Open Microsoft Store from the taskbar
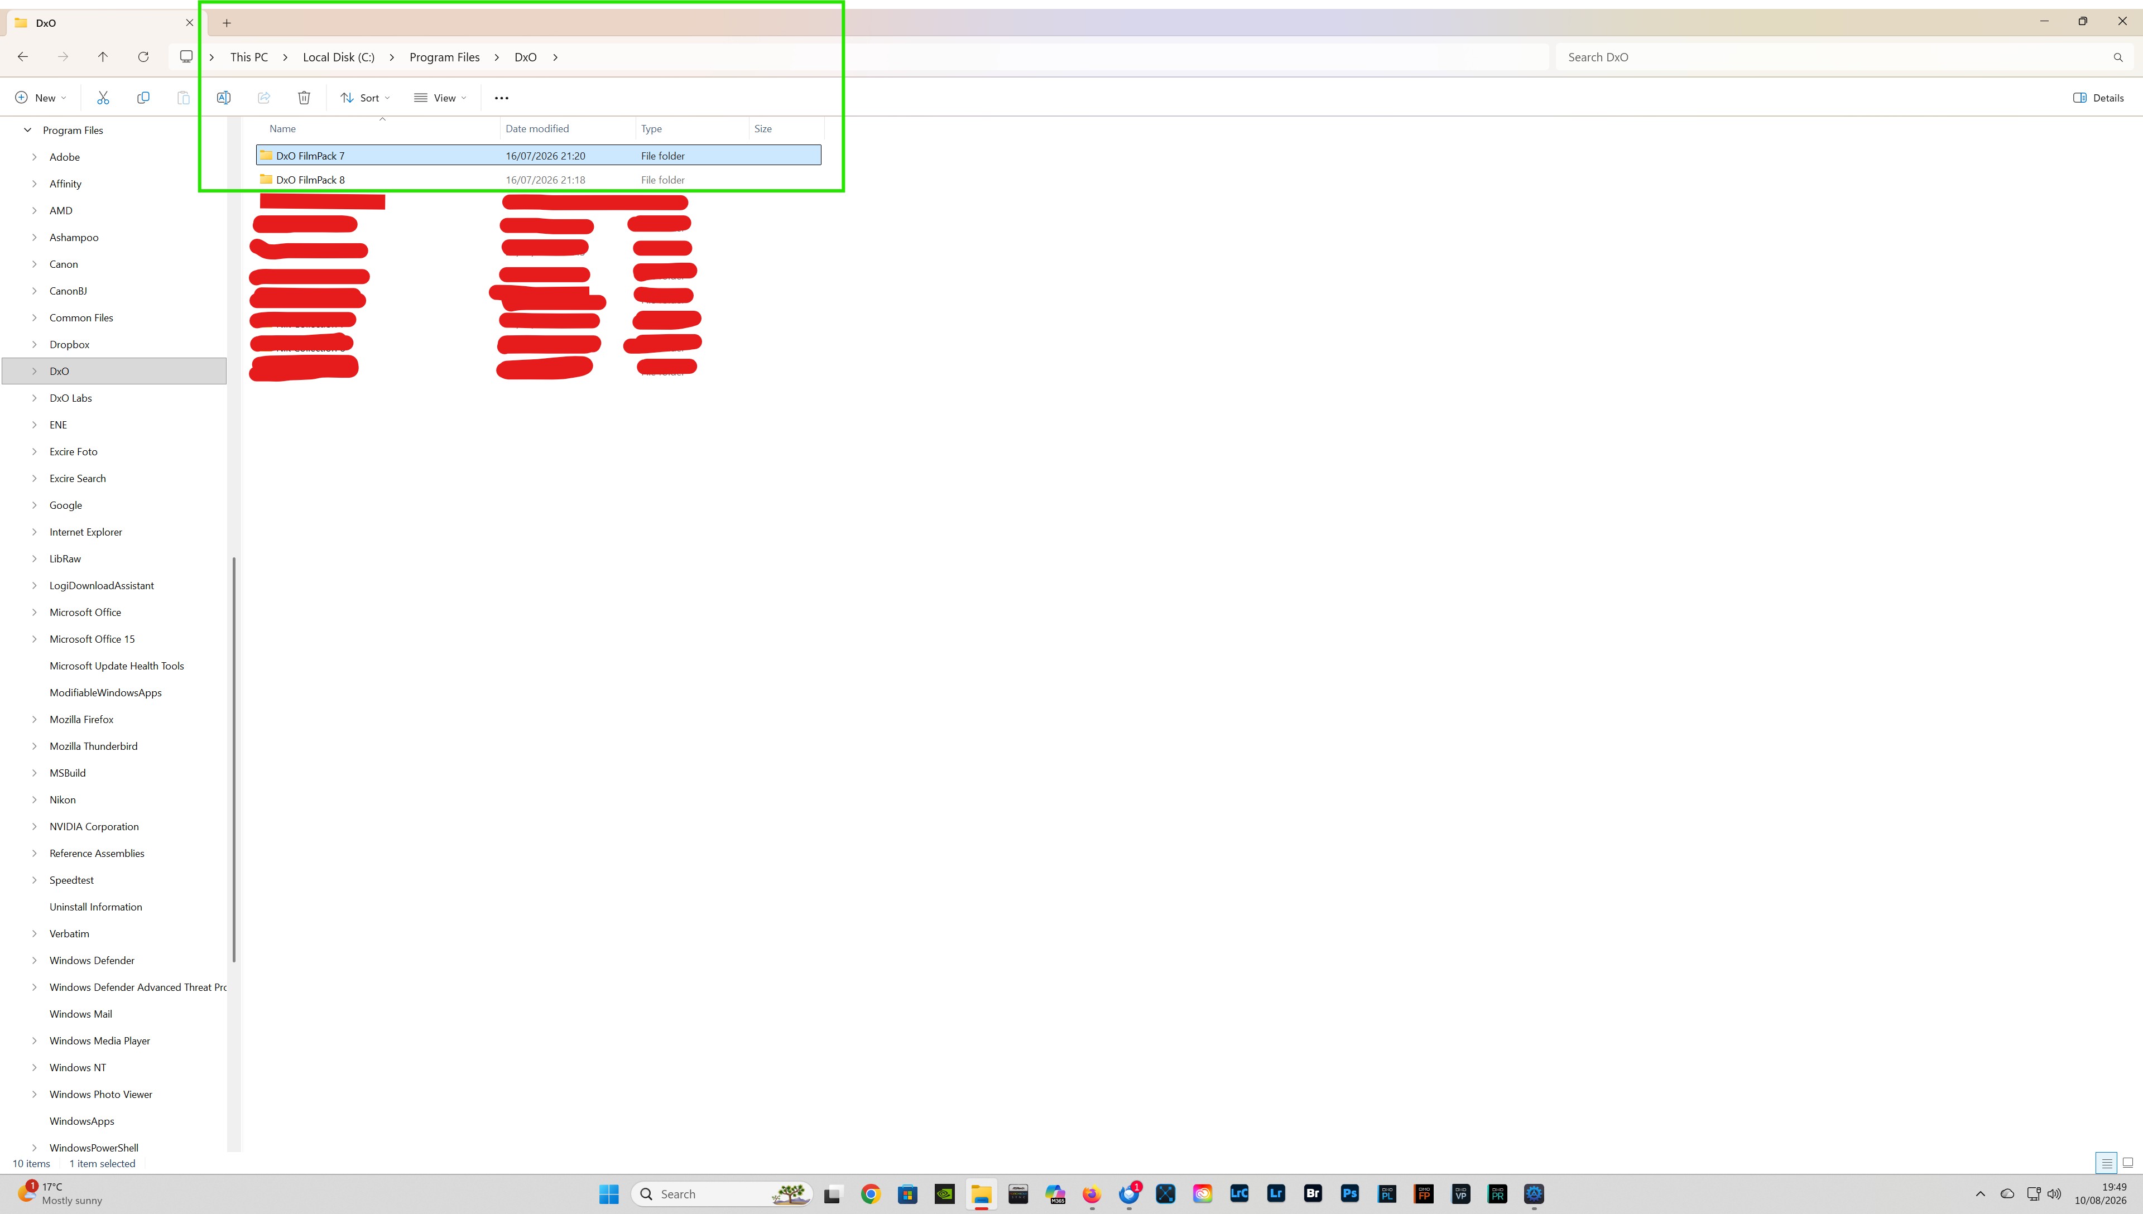 click(907, 1194)
